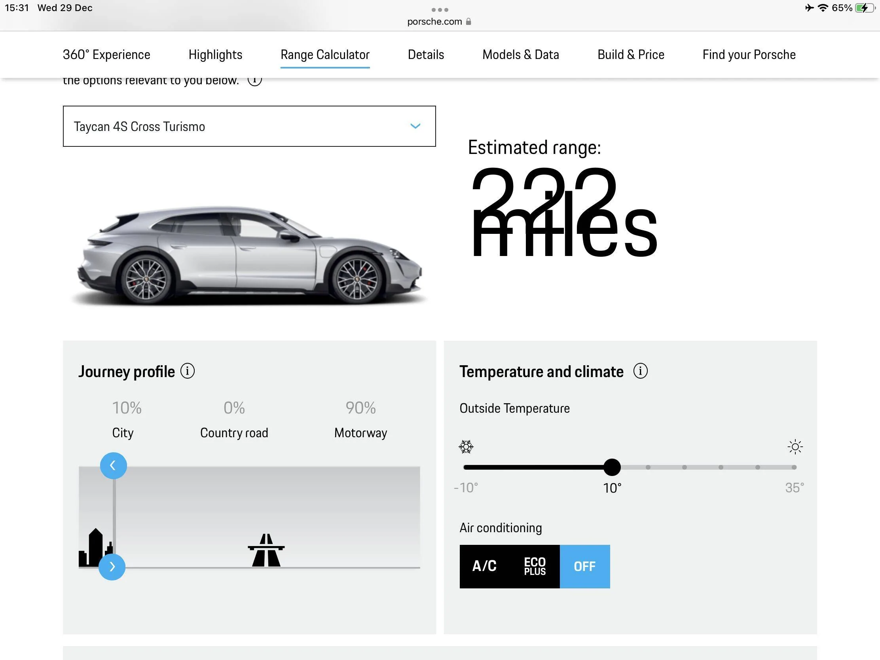Screen dimensions: 880x660
Task: Select the Range Calculator tab
Action: (x=325, y=55)
